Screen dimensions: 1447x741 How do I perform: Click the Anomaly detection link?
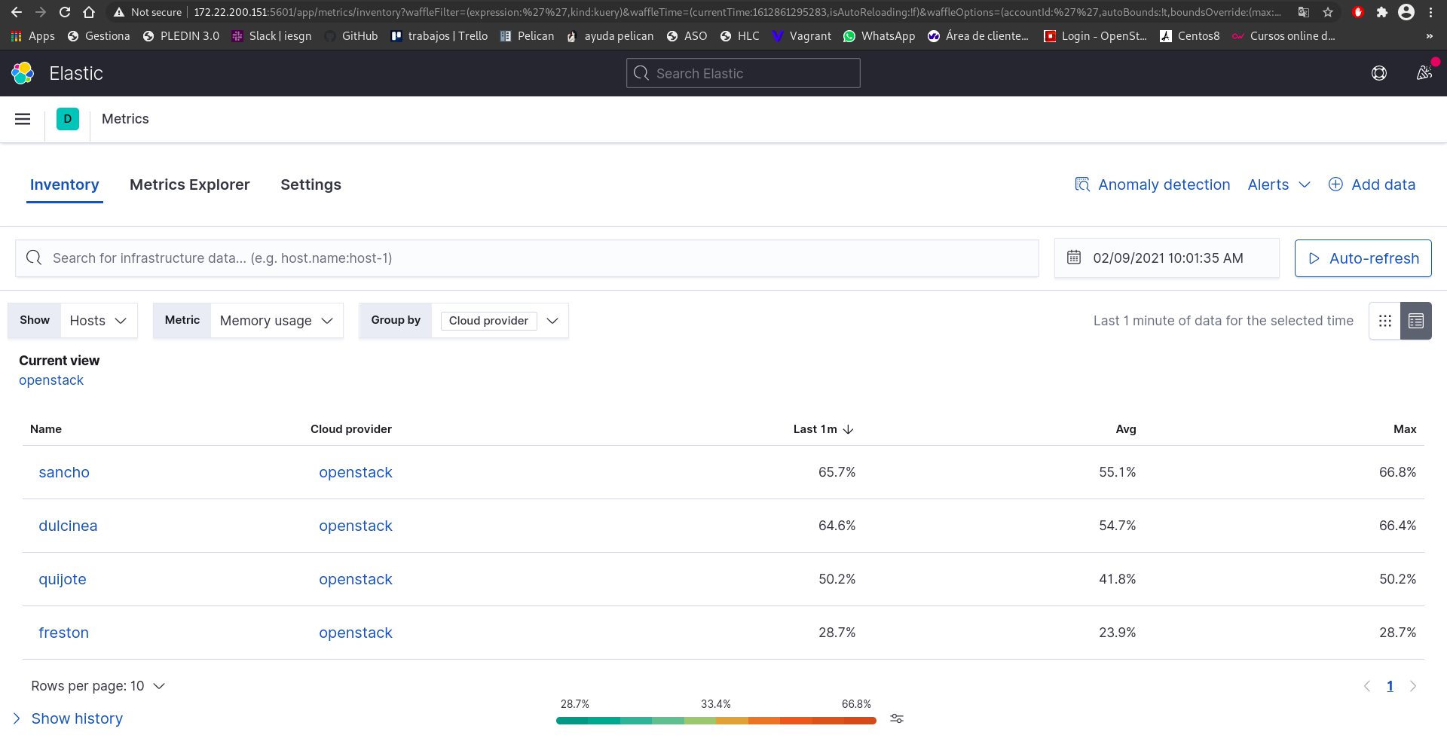(x=1163, y=184)
